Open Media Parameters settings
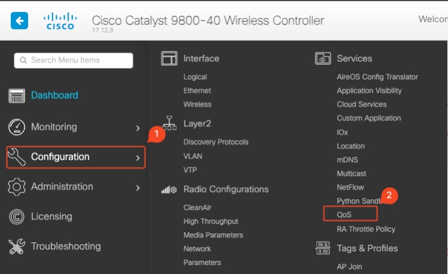Viewport: 448px width, 274px height. click(x=213, y=235)
